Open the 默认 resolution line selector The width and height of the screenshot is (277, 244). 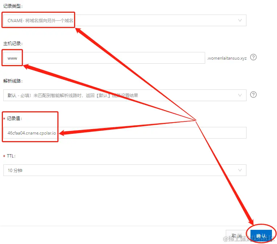coord(125,95)
